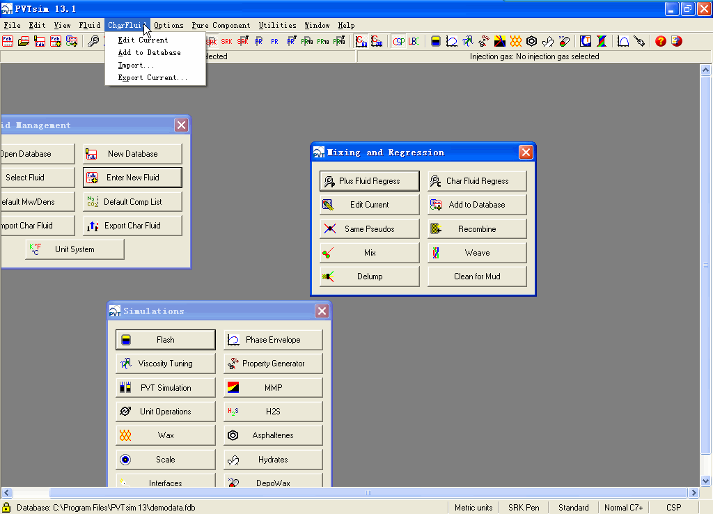Click the Plus Fluid Regress button
The height and width of the screenshot is (514, 713).
click(x=369, y=181)
